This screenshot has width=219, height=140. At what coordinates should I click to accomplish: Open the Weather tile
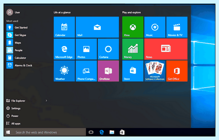click(x=64, y=71)
